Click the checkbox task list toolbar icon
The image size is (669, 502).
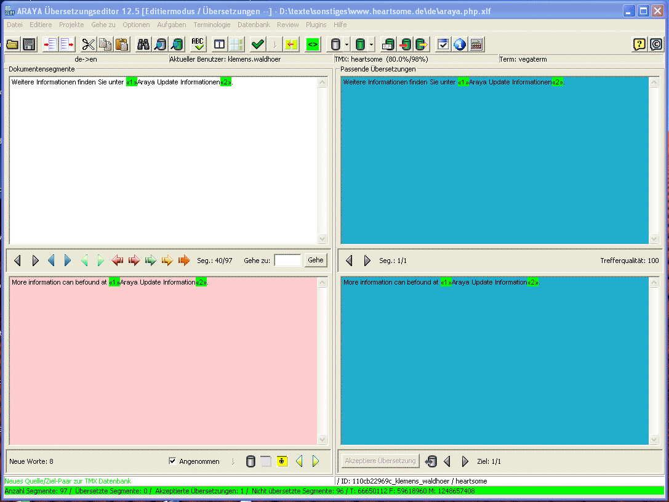[443, 44]
